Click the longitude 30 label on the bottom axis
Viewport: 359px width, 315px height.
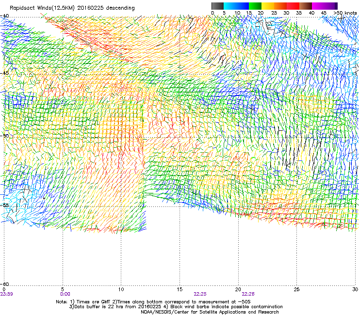pyautogui.click(x=355, y=289)
